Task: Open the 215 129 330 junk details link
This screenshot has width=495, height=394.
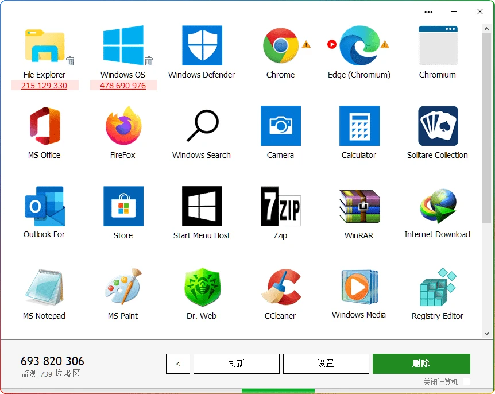Action: click(x=45, y=86)
